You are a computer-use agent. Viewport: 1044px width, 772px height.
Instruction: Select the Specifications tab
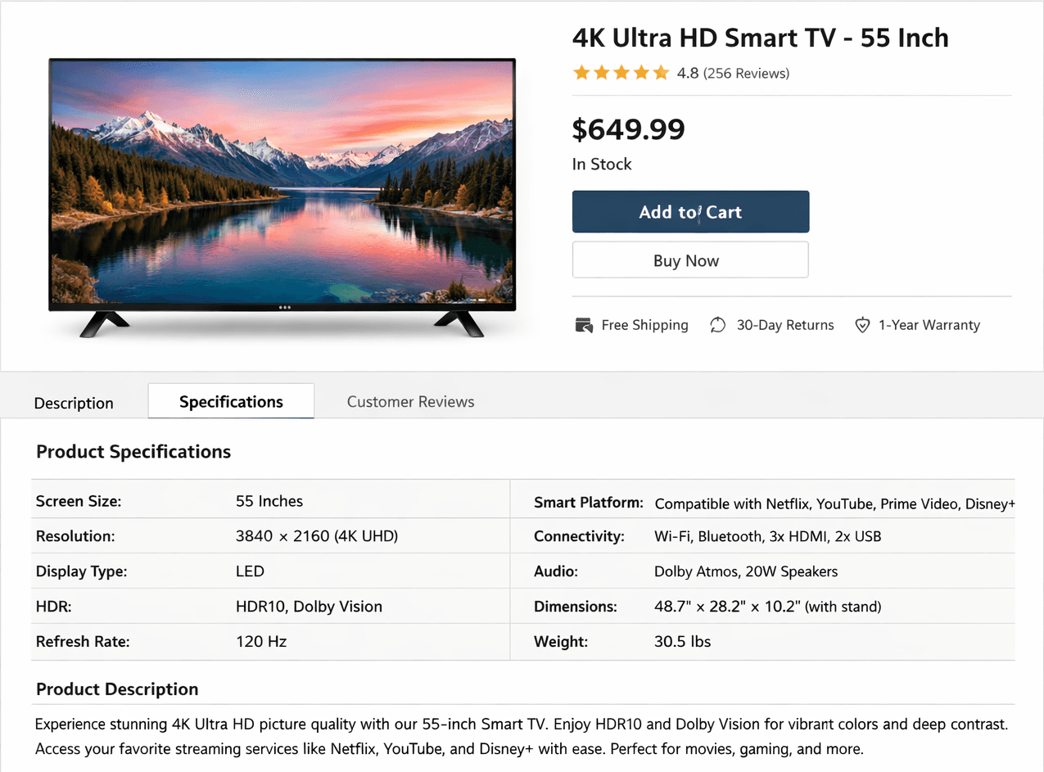click(230, 401)
